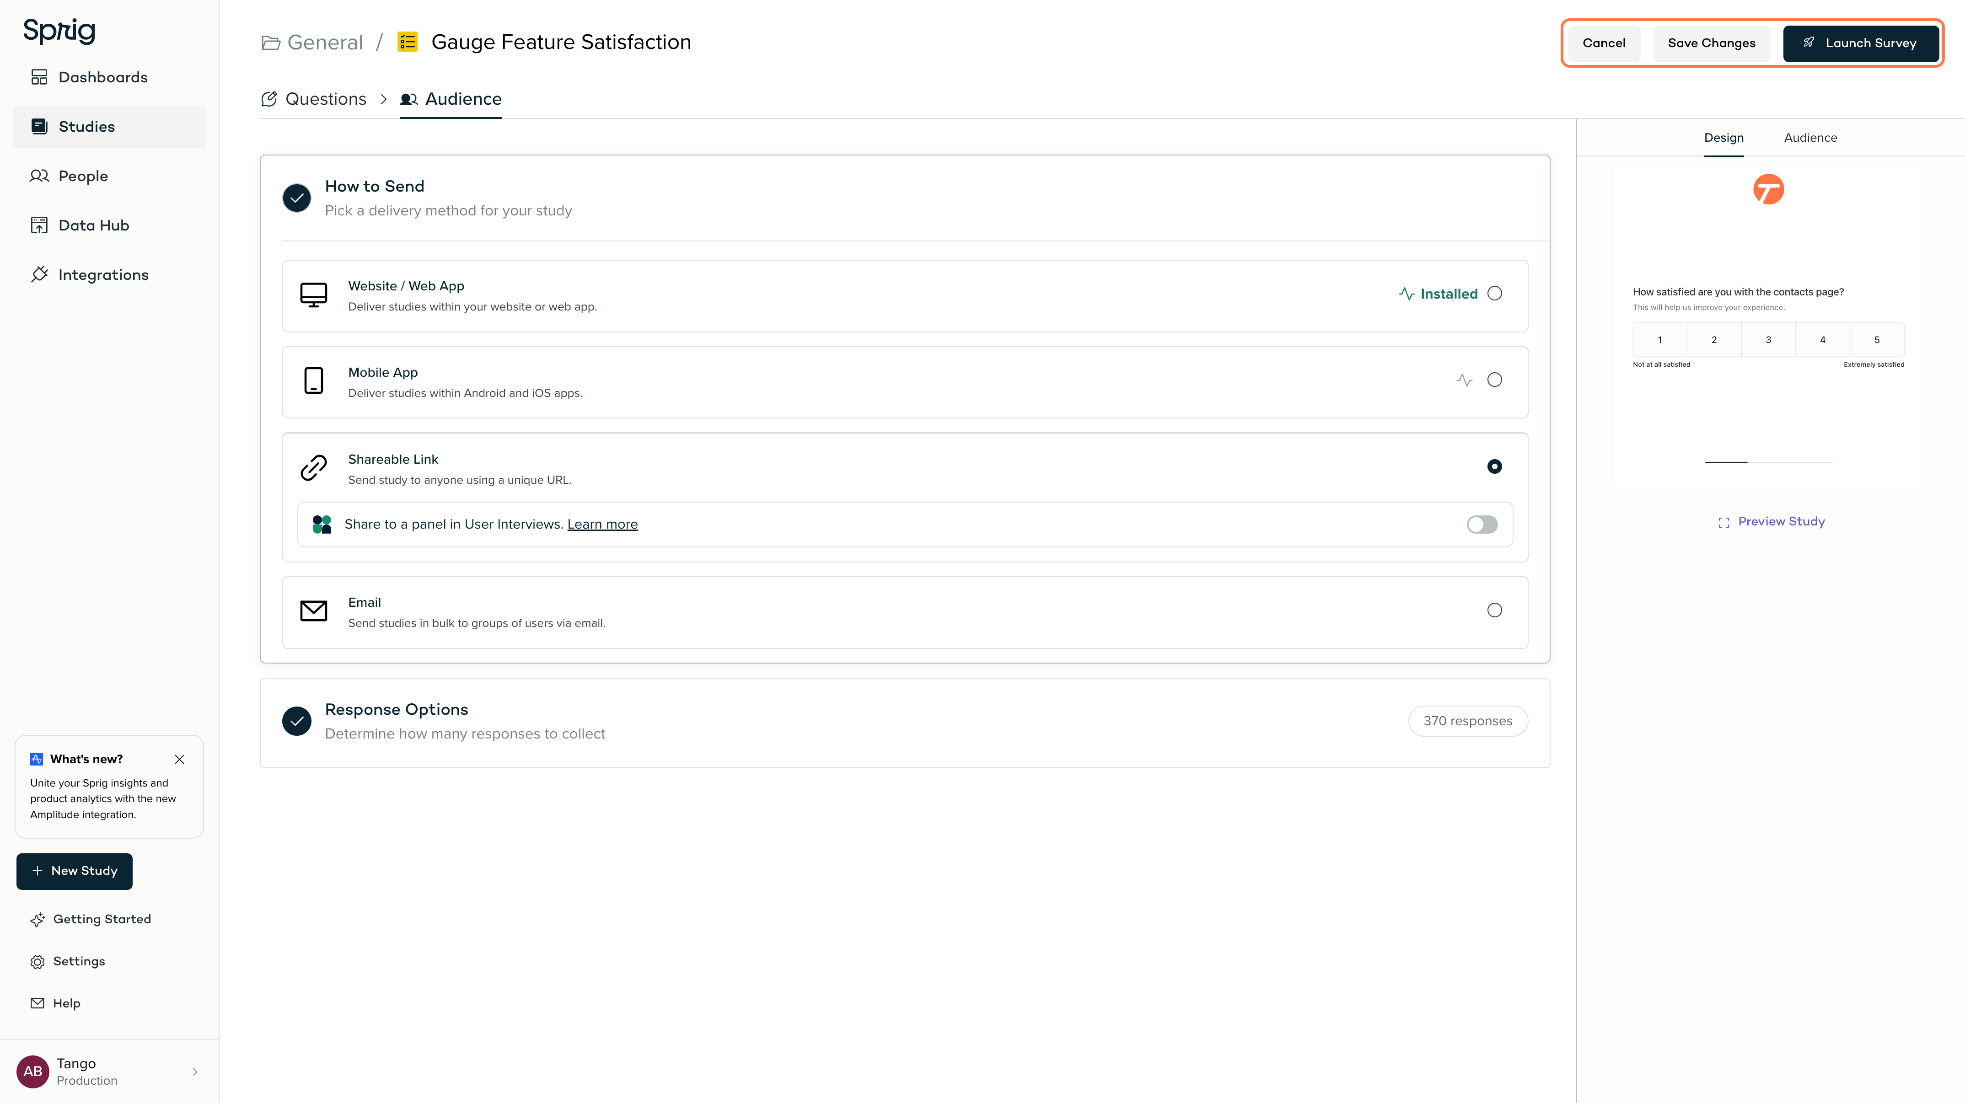This screenshot has width=1965, height=1103.
Task: Enable Share to User Interviews panel toggle
Action: tap(1482, 525)
